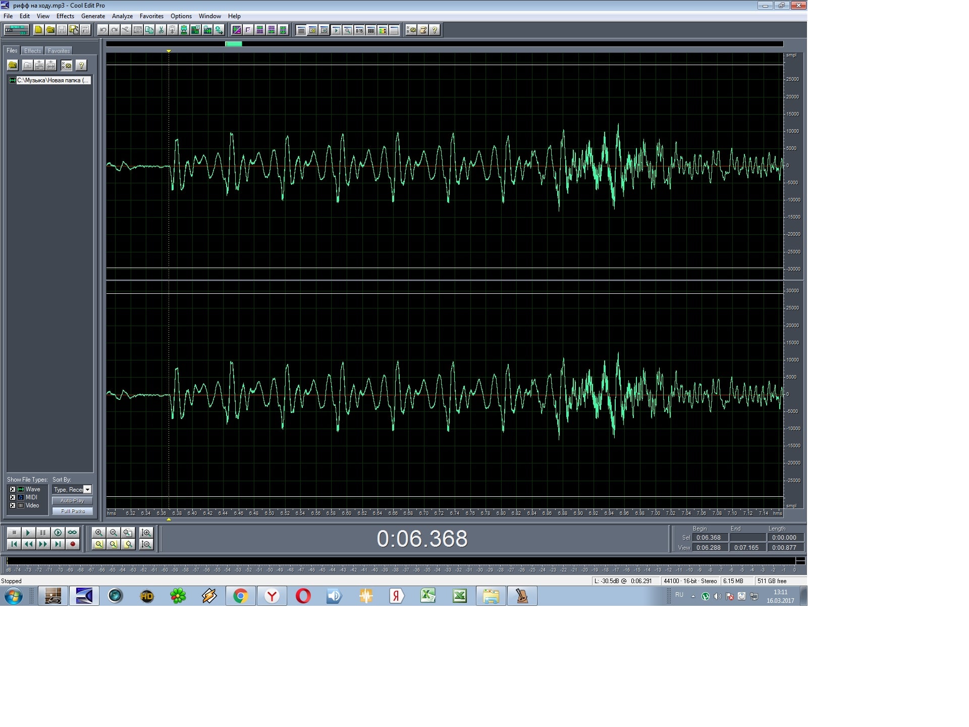This screenshot has width=969, height=727.
Task: Click Undo arrow in the toolbar
Action: click(103, 30)
